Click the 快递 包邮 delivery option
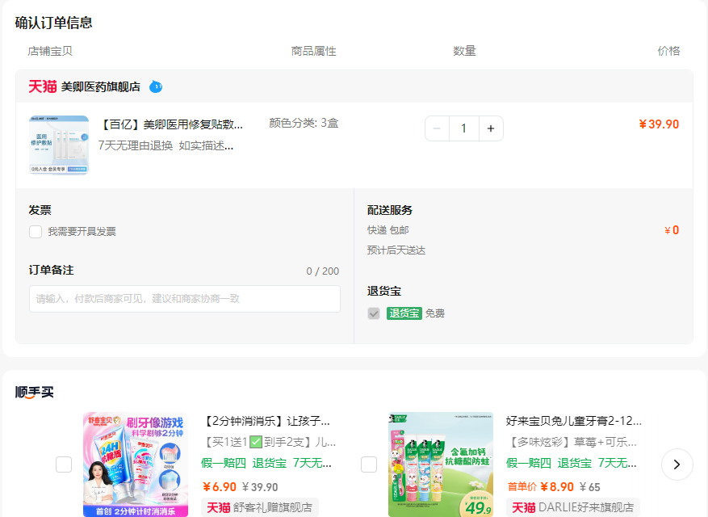The height and width of the screenshot is (517, 708). pos(388,230)
